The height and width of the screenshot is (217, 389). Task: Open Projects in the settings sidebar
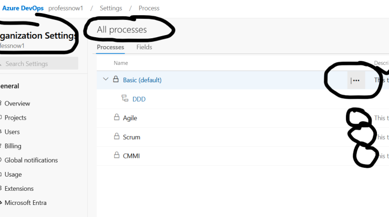(15, 118)
